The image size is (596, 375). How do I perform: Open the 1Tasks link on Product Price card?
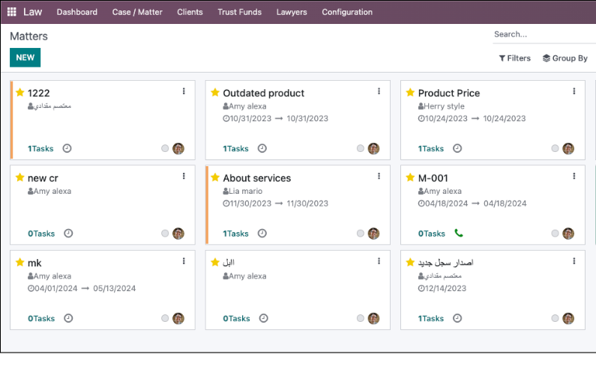(x=430, y=149)
